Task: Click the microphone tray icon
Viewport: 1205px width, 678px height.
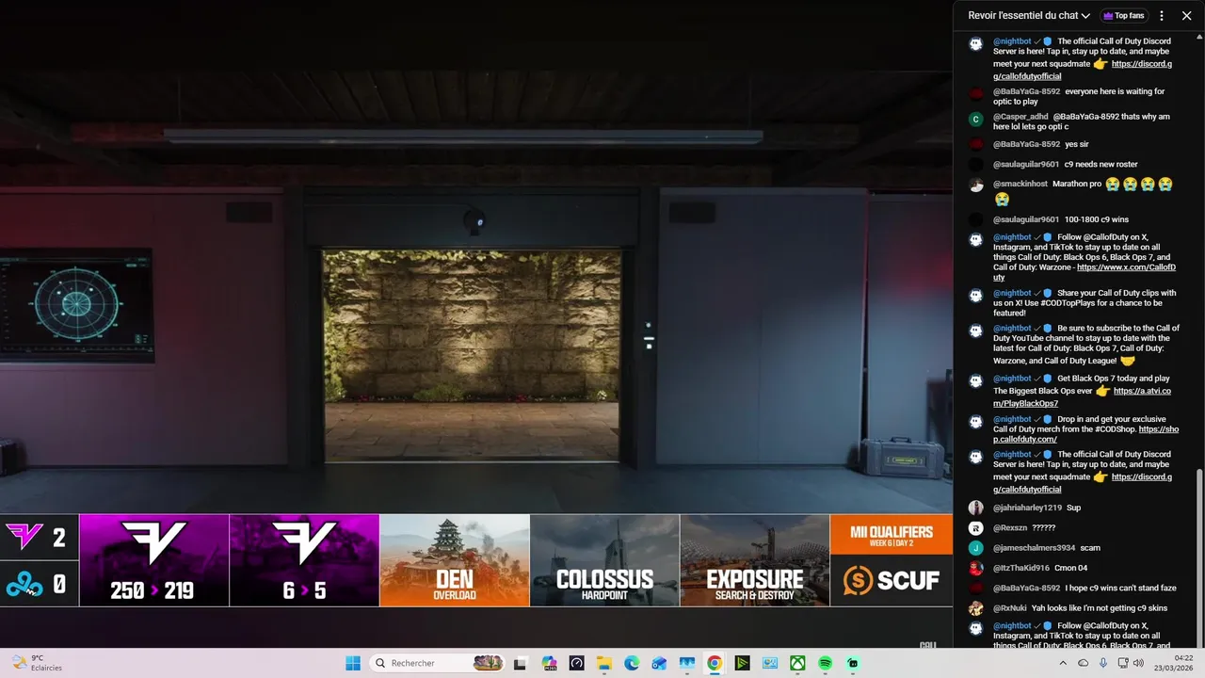Action: [1103, 663]
